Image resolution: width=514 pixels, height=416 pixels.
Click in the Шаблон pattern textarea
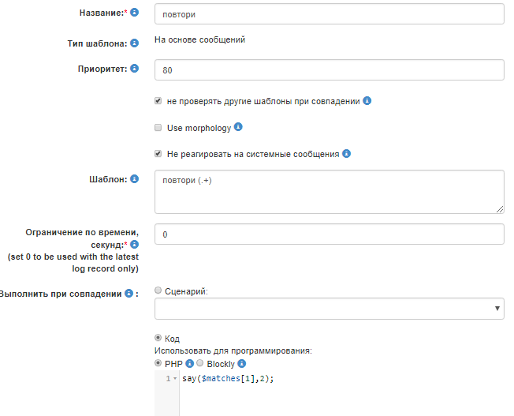(329, 192)
